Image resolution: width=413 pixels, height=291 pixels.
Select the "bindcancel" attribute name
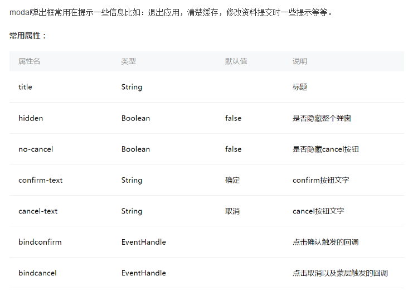(37, 273)
